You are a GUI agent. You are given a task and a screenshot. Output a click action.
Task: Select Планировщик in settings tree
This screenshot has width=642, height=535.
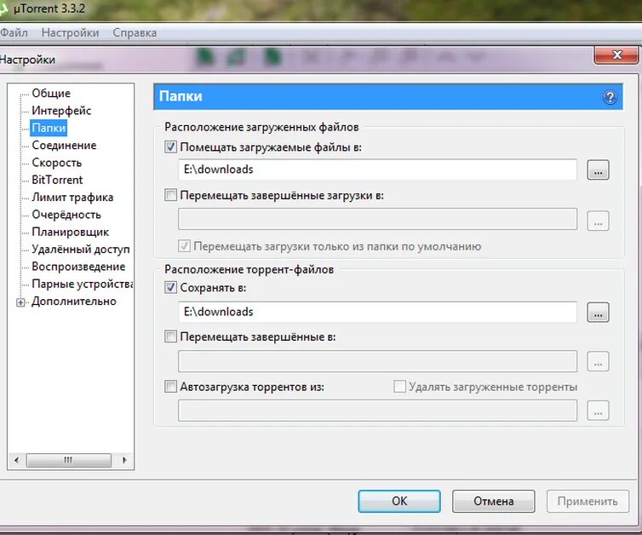(x=71, y=232)
